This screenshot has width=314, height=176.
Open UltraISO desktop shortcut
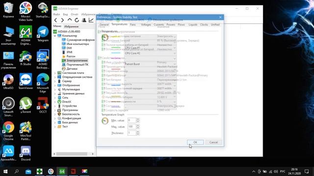[8, 82]
